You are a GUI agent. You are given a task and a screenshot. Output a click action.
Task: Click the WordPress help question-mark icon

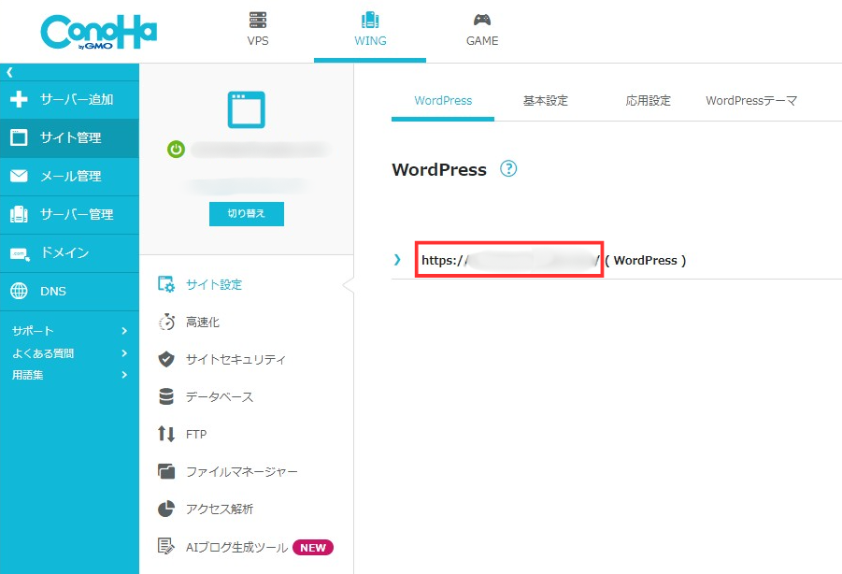pyautogui.click(x=508, y=168)
